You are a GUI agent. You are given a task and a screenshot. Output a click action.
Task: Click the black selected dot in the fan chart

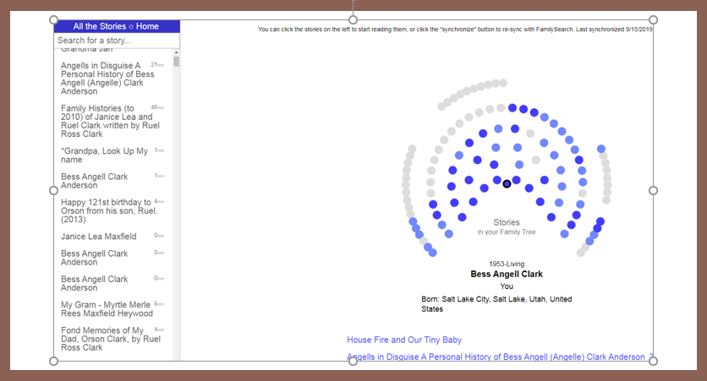507,183
